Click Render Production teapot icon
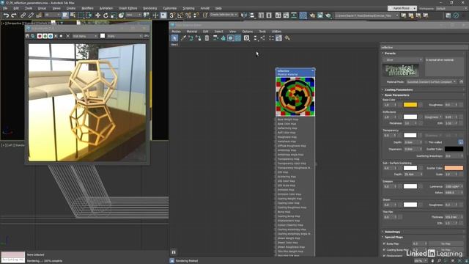 pyautogui.click(x=328, y=15)
